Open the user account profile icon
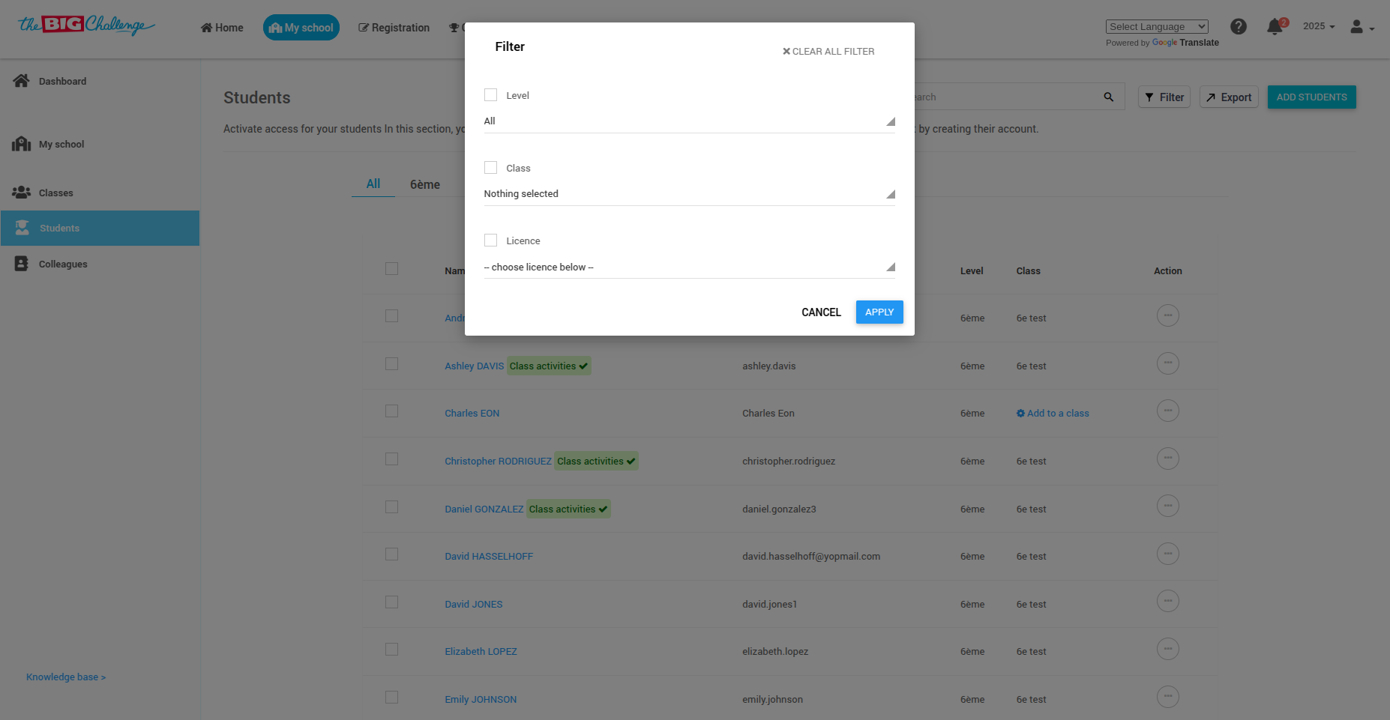1390x720 pixels. point(1356,27)
